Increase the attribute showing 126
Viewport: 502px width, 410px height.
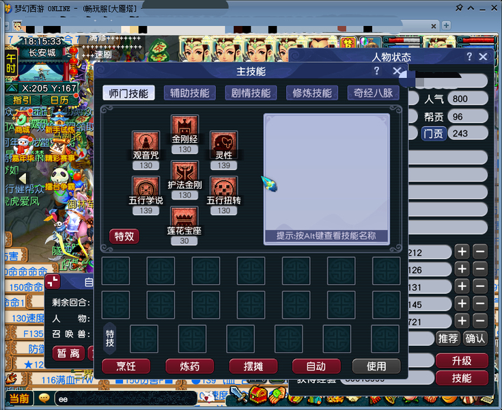point(462,269)
